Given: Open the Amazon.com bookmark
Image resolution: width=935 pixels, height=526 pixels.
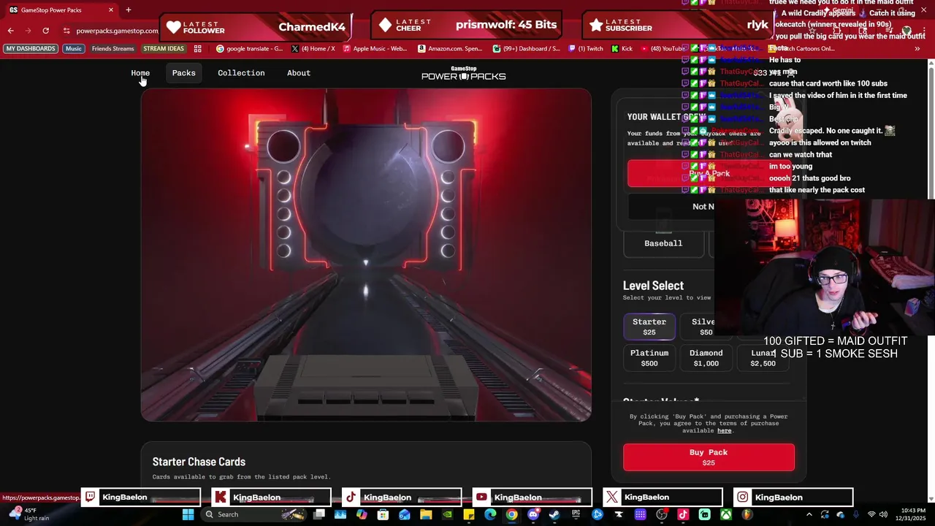Looking at the screenshot, I should (450, 49).
